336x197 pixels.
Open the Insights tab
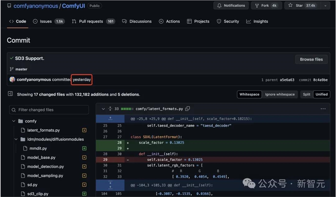(x=257, y=21)
